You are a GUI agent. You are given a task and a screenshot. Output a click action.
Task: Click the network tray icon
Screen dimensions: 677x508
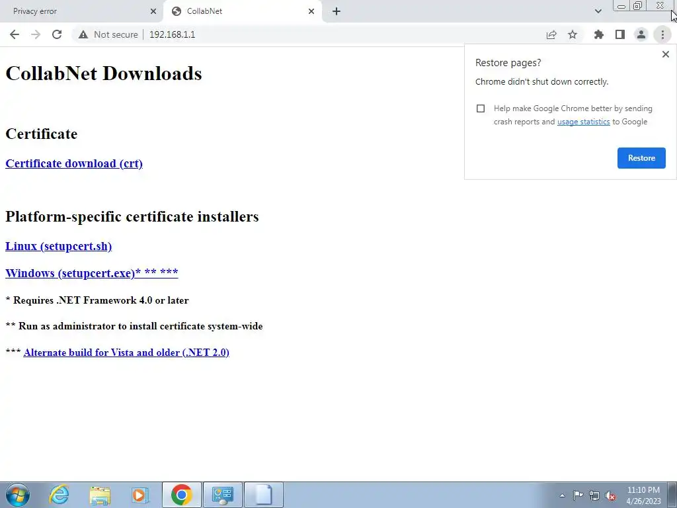click(x=594, y=495)
